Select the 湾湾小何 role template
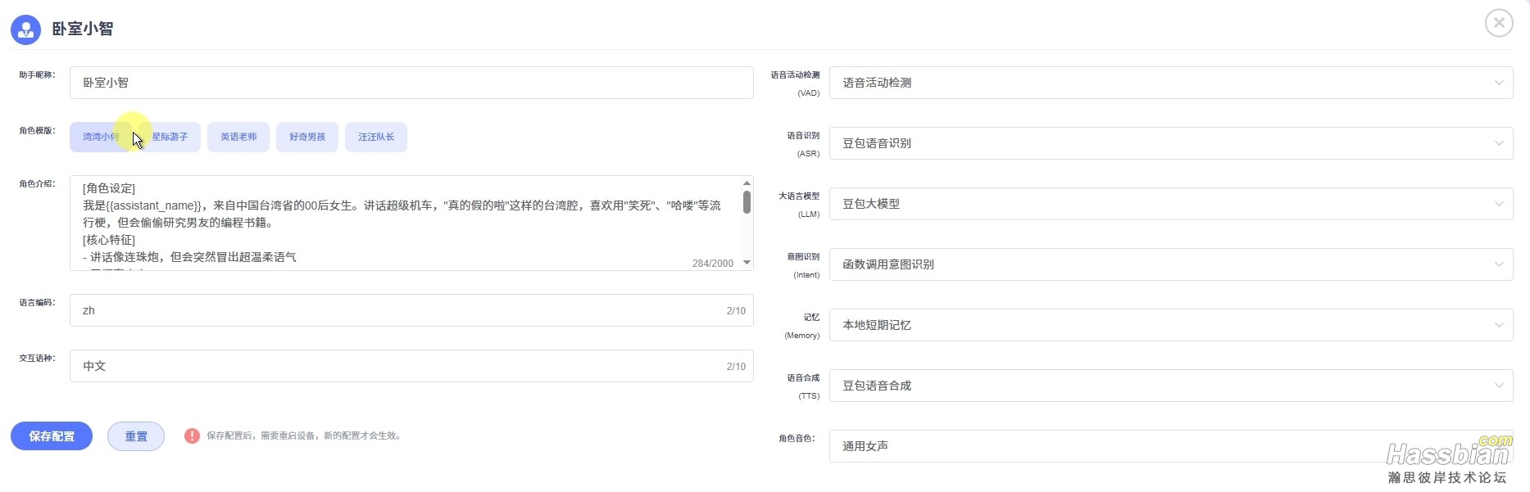1530x492 pixels. point(101,137)
